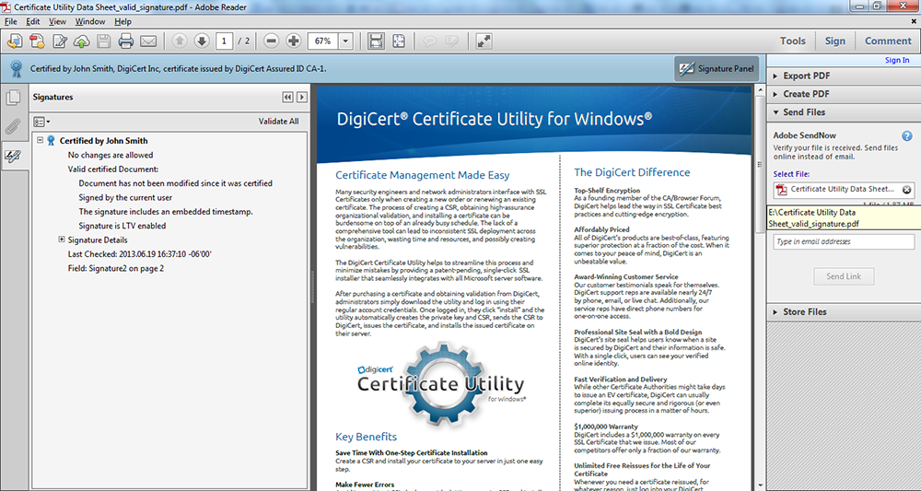921x491 pixels.
Task: Zoom in using the plus button
Action: [293, 41]
